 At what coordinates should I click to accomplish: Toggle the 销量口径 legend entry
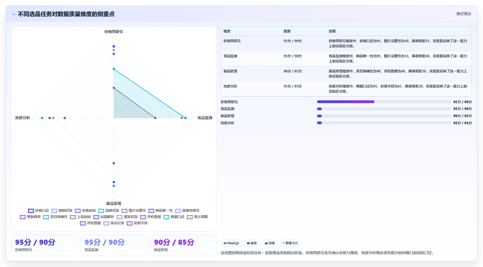pos(174,217)
